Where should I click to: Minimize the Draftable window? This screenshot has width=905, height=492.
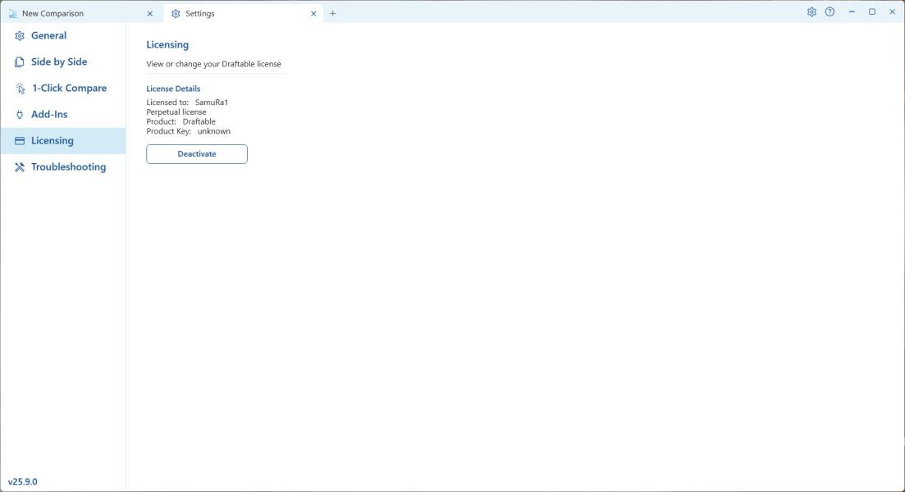point(852,12)
